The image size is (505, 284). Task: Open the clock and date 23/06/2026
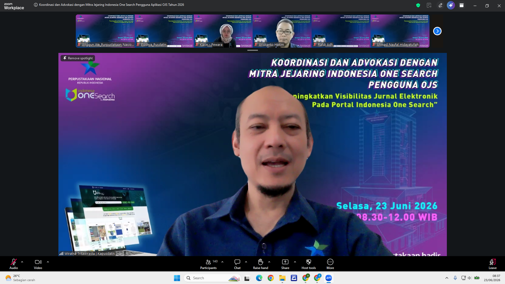pos(492,278)
